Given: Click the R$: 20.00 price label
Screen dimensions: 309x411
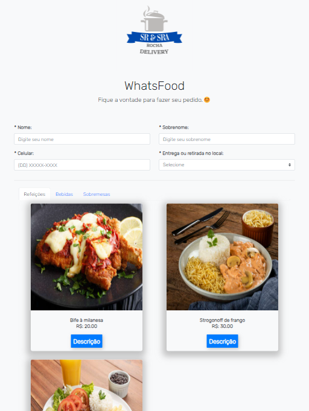Looking at the screenshot, I should coord(87,327).
